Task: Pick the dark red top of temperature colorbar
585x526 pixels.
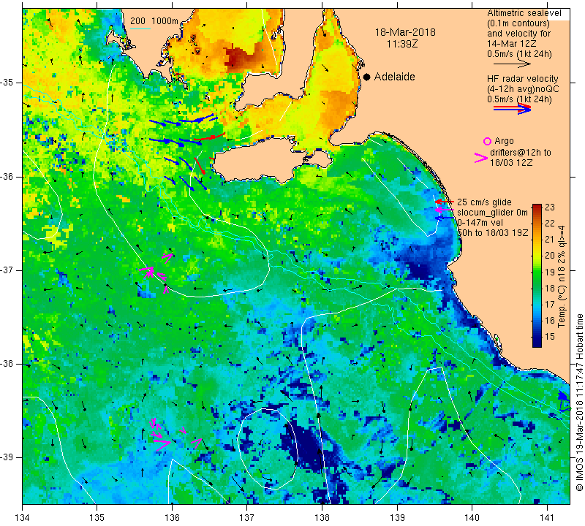Action: pos(537,207)
